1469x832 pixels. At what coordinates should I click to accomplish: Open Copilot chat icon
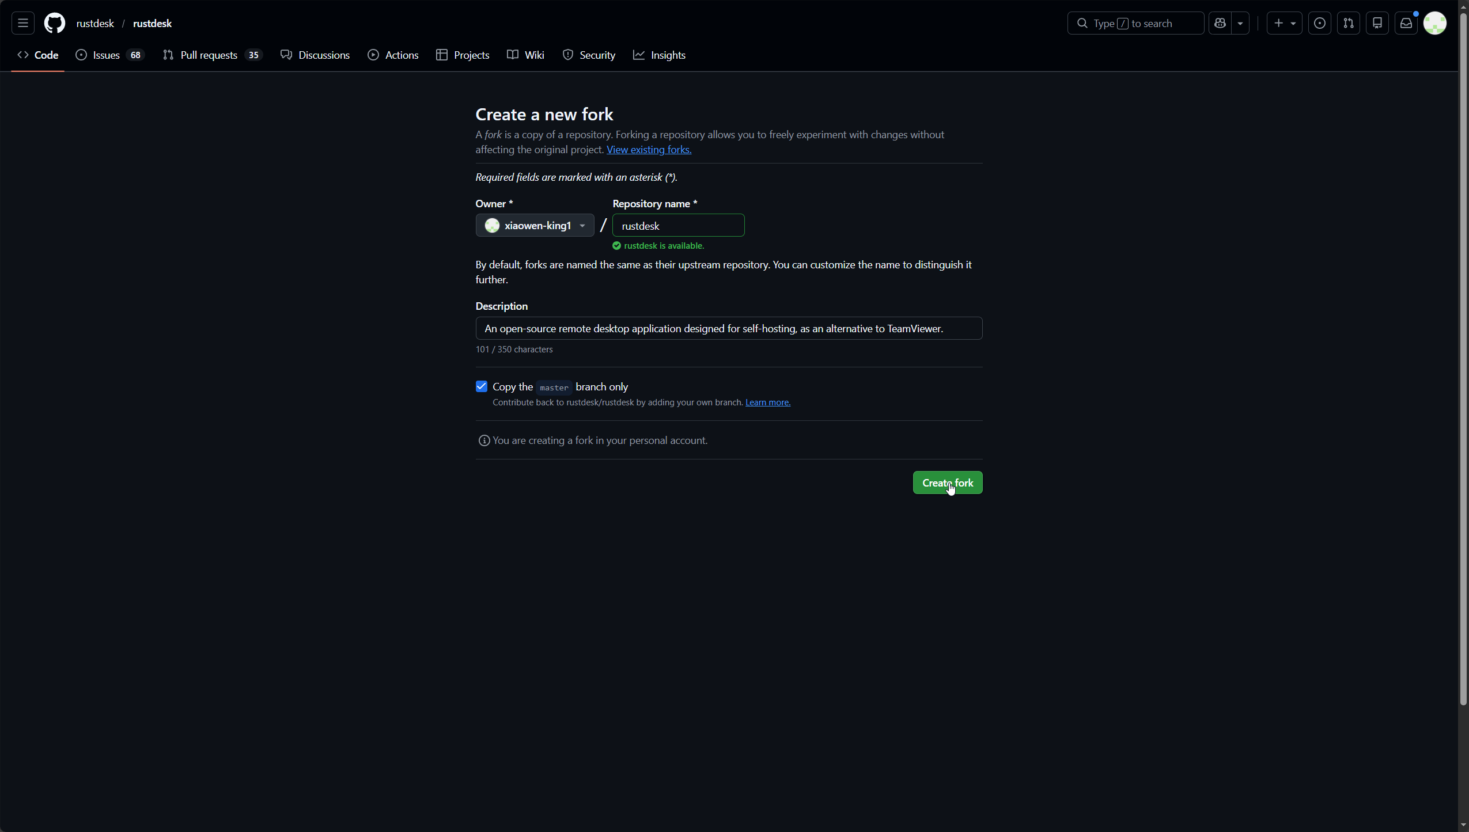pos(1220,23)
